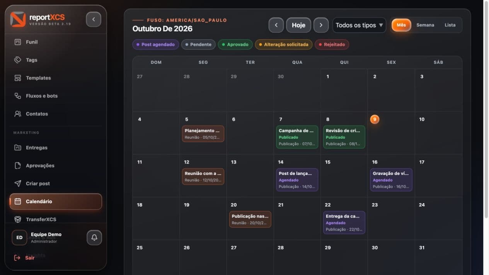
Task: Click day number 1 in calendar
Action: point(328,76)
